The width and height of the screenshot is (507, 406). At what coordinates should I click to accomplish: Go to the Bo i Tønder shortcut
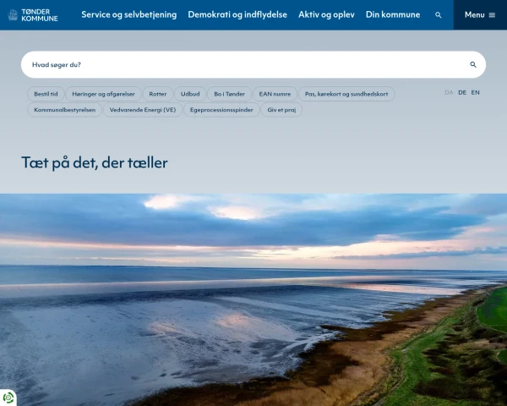tap(229, 94)
